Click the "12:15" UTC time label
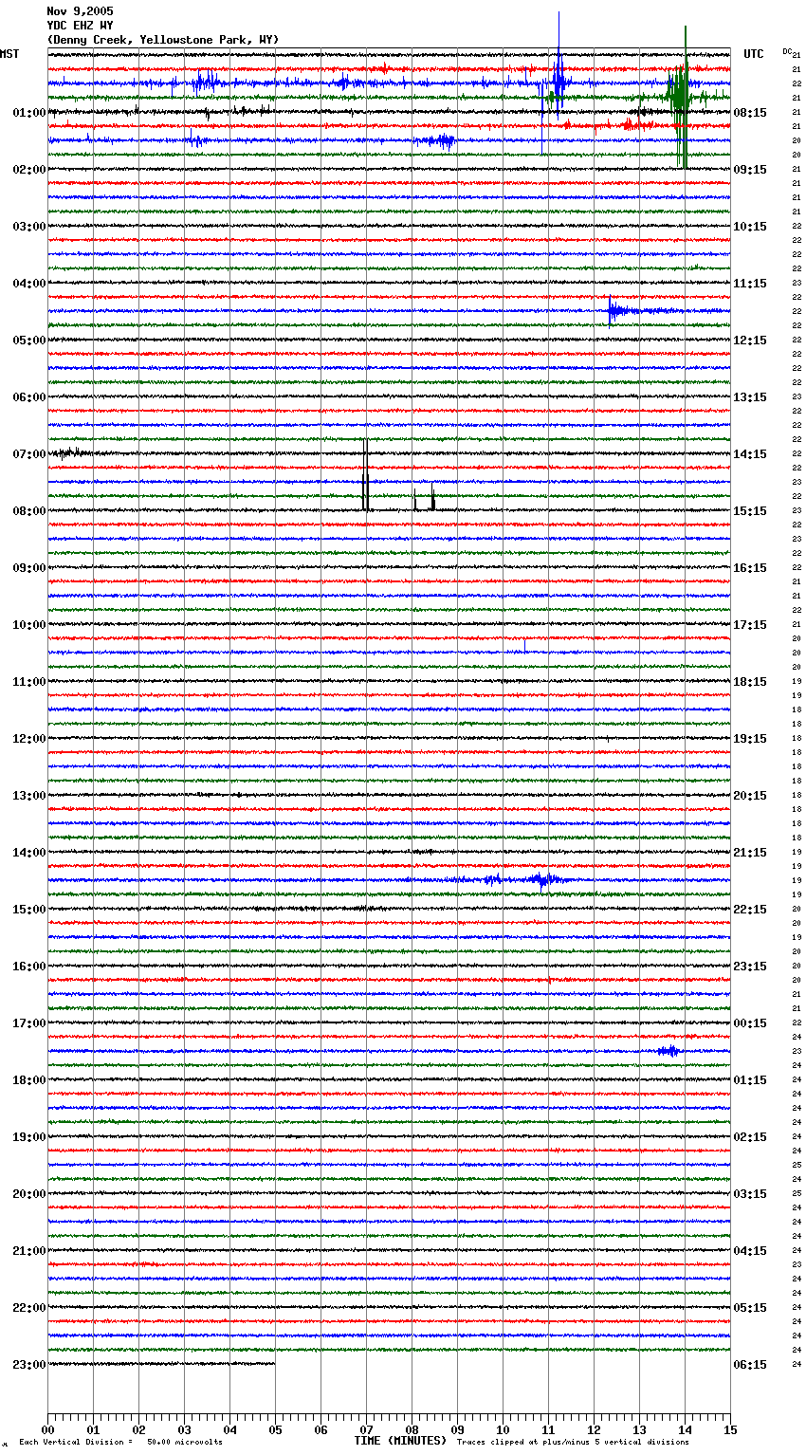806x1455 pixels. coord(750,341)
